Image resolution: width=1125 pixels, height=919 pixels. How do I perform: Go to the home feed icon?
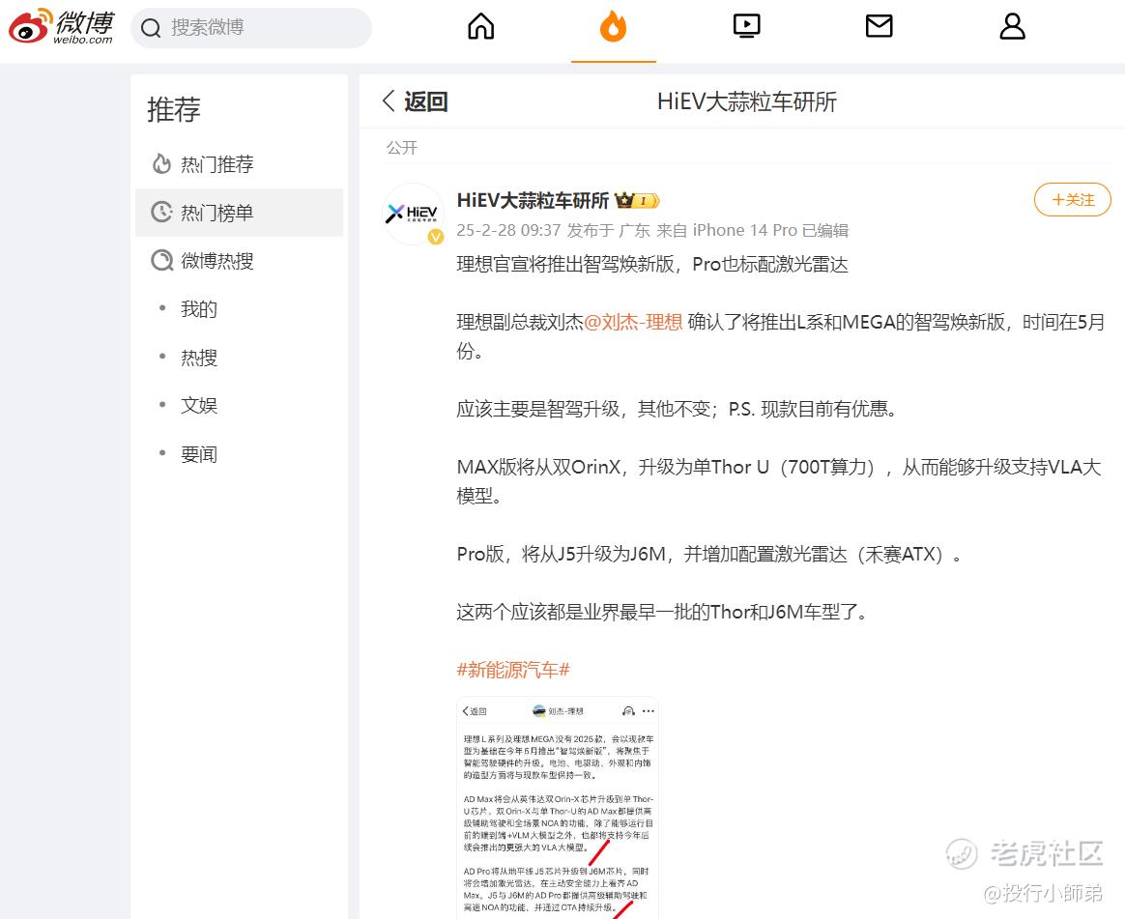coord(480,26)
